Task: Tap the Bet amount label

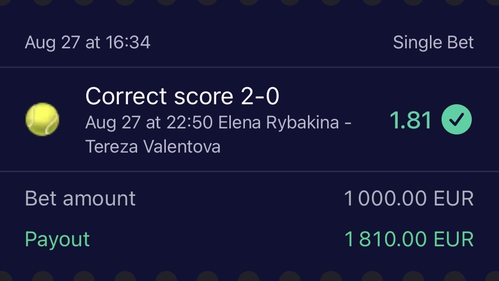Action: pyautogui.click(x=80, y=198)
